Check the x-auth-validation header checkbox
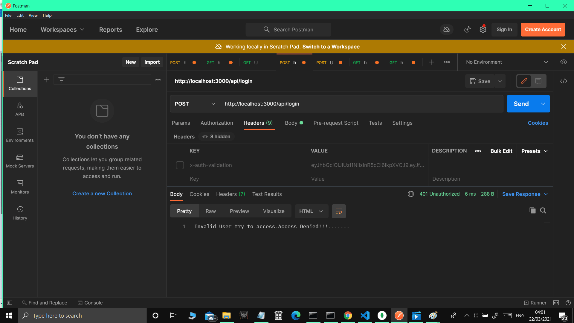 (x=180, y=165)
